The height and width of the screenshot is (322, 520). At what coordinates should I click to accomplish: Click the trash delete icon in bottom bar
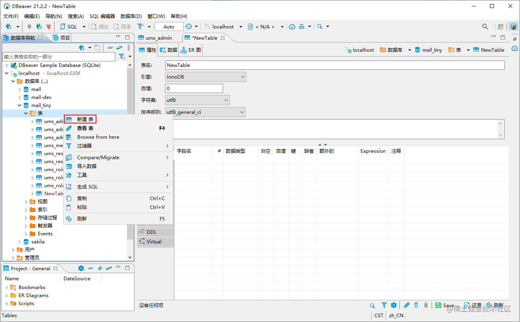click(426, 306)
